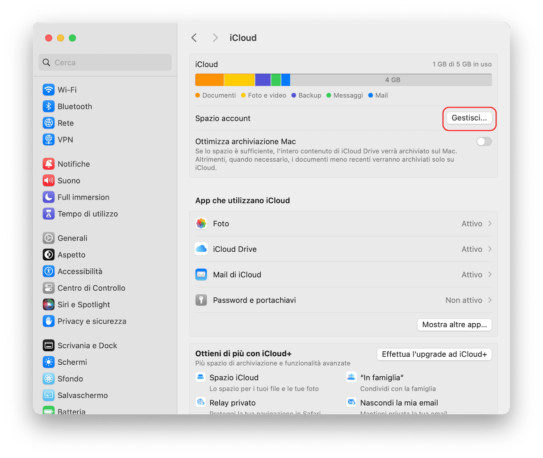Click "Ottieni di più con iCloud+" heading
This screenshot has height=458, width=543.
coord(243,354)
